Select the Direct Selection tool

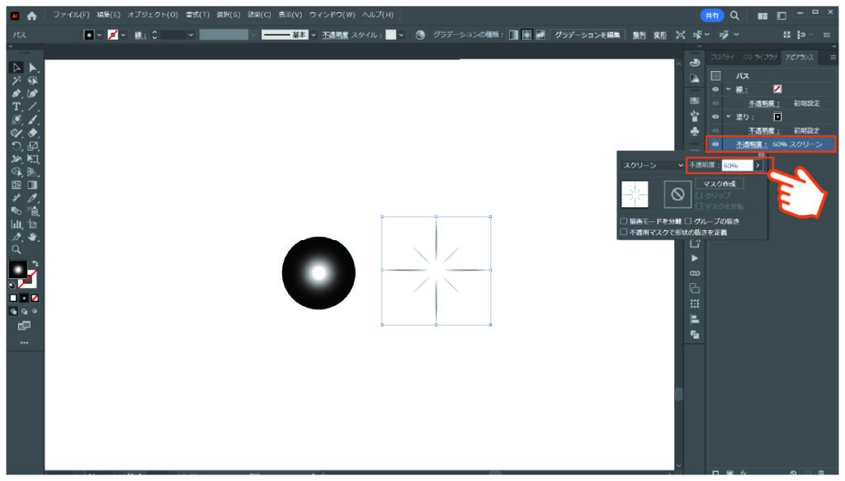point(33,68)
